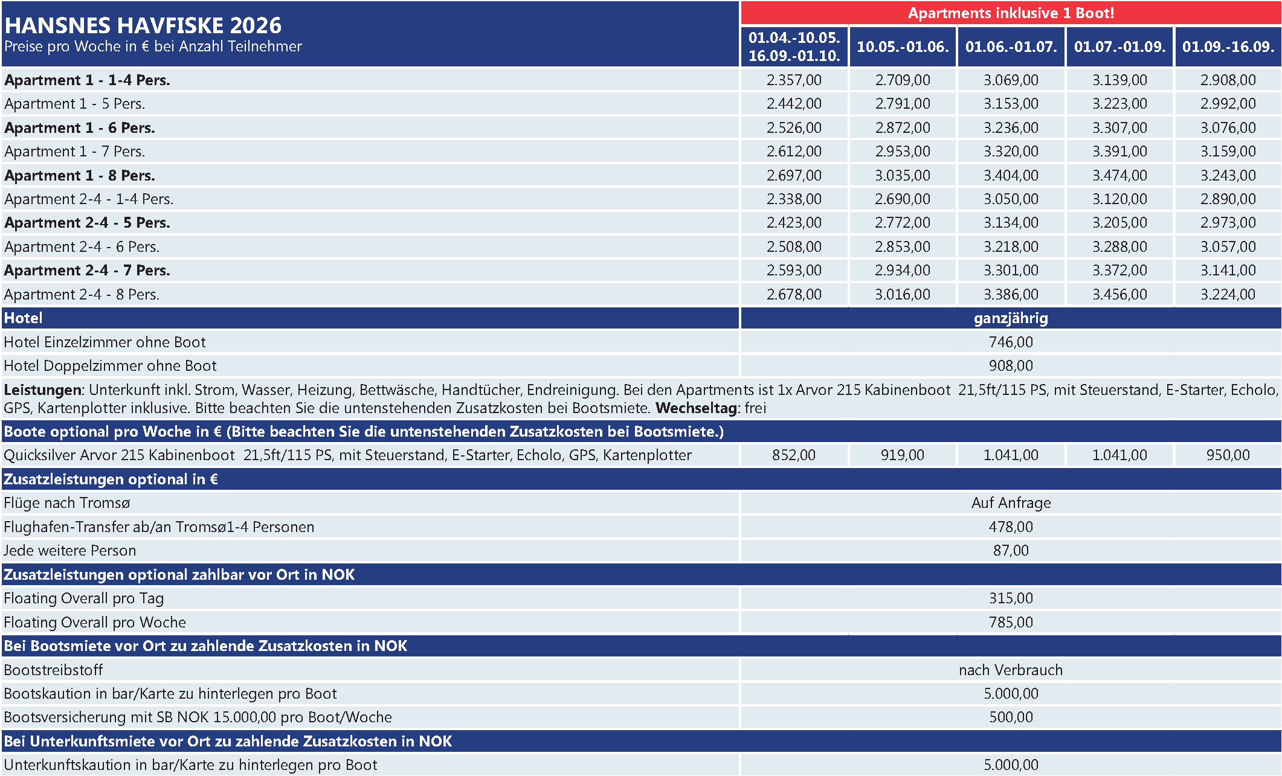Click price 2.357,00 for Apartment 1

click(x=794, y=80)
